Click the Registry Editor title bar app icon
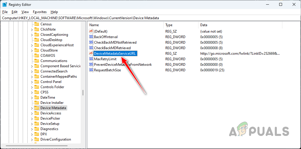301x149 pixels. point(5,4)
